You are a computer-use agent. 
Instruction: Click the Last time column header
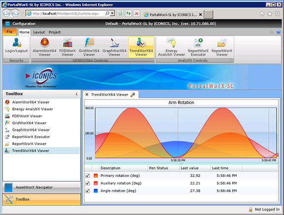(x=226, y=168)
